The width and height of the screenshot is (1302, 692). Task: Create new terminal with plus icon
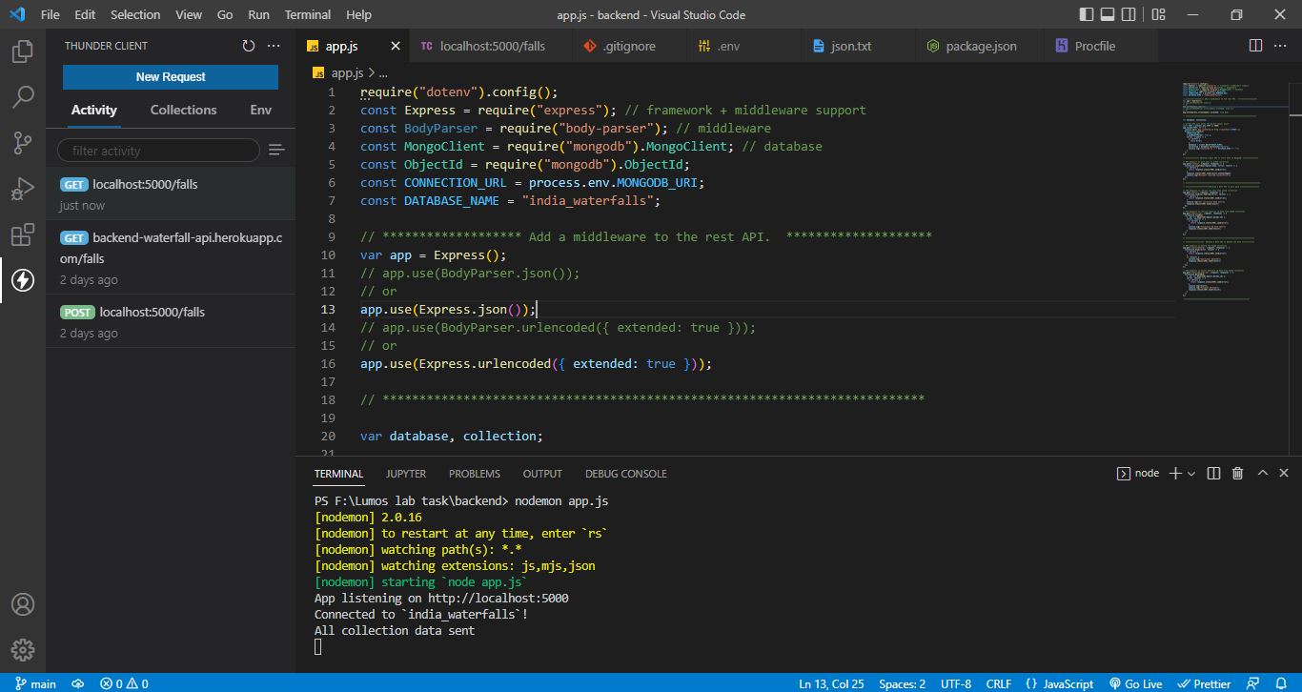(x=1175, y=473)
